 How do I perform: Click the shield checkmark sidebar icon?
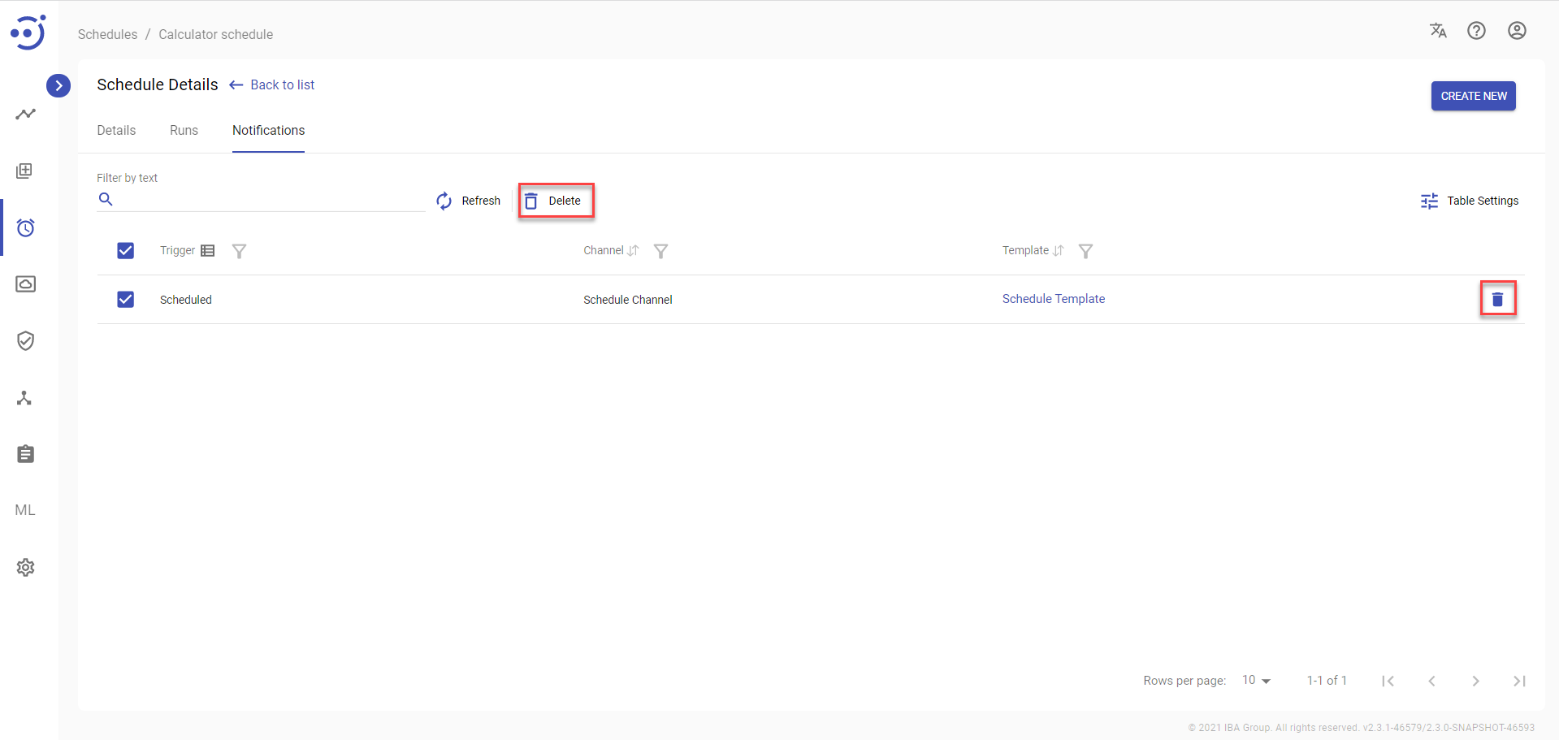pyautogui.click(x=26, y=341)
